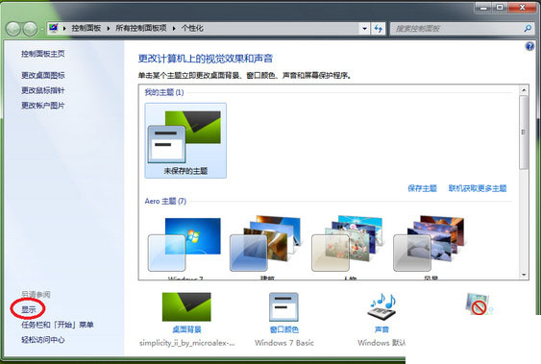Click the Refresh button beside address bar
The image size is (541, 364).
click(379, 29)
